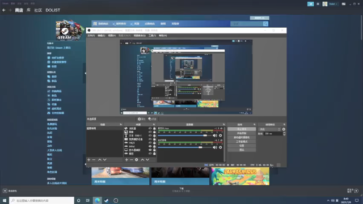Move the scene down with arrow
The image size is (363, 204).
[x=104, y=160]
